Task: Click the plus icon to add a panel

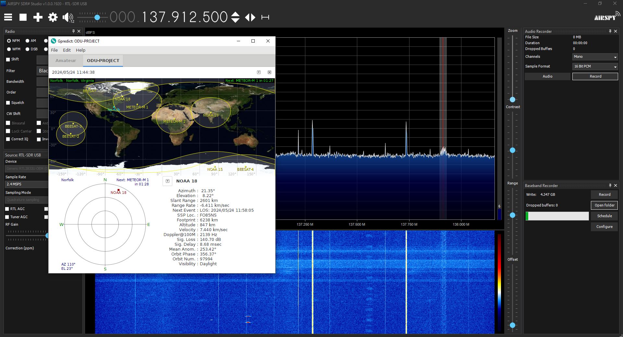Action: [x=38, y=17]
